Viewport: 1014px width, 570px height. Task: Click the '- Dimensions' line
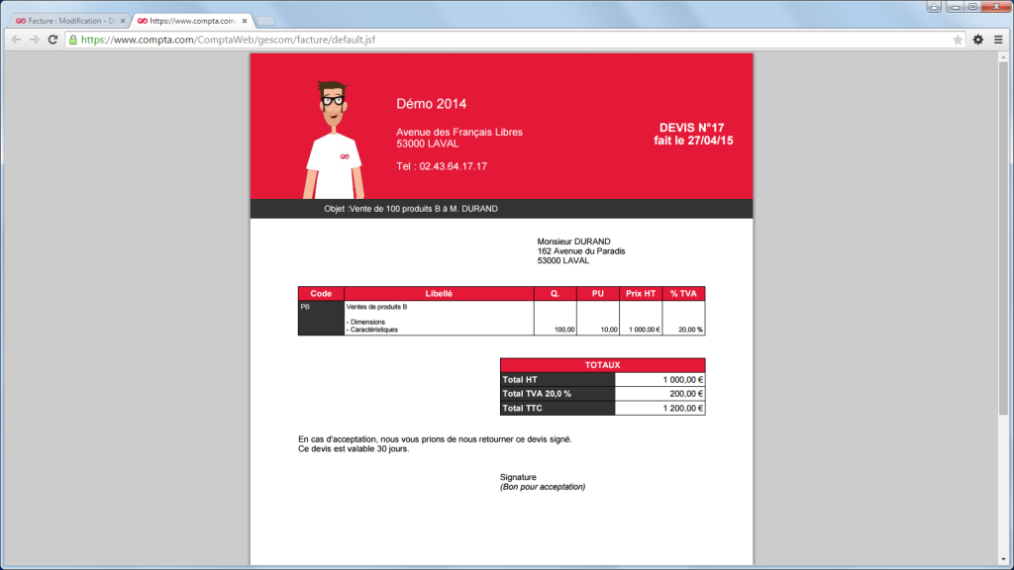[x=365, y=322]
